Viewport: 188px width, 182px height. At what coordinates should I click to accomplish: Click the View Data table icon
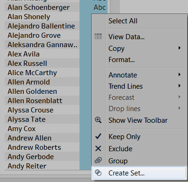tap(98, 36)
